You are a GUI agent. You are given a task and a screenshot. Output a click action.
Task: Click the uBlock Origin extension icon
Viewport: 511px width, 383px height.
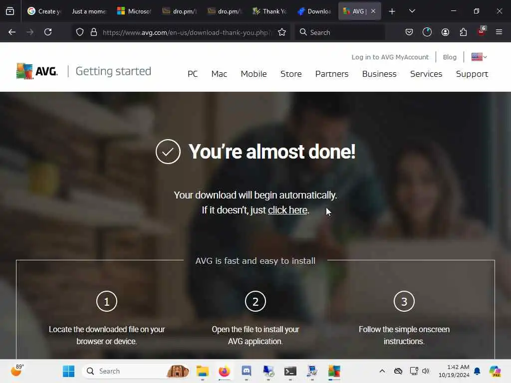(x=482, y=31)
